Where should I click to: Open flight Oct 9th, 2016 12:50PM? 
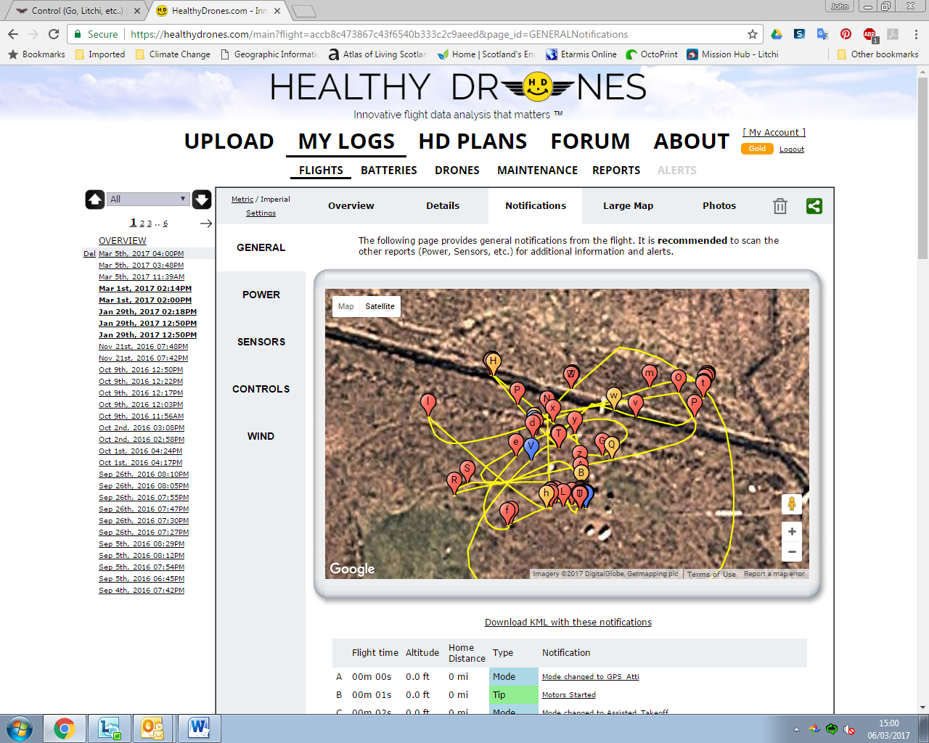click(x=141, y=370)
